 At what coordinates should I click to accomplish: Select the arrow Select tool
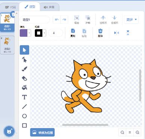pyautogui.click(x=24, y=50)
